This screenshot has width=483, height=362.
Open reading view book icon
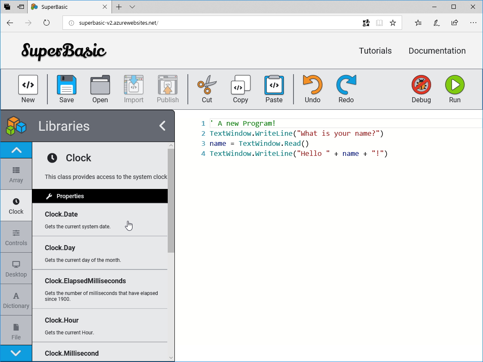379,23
